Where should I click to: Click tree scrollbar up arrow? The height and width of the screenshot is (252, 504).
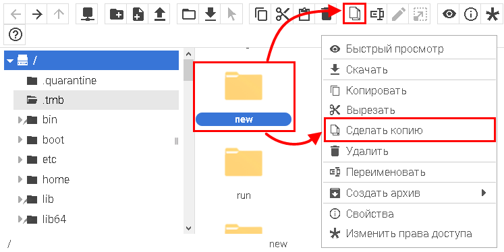(189, 54)
